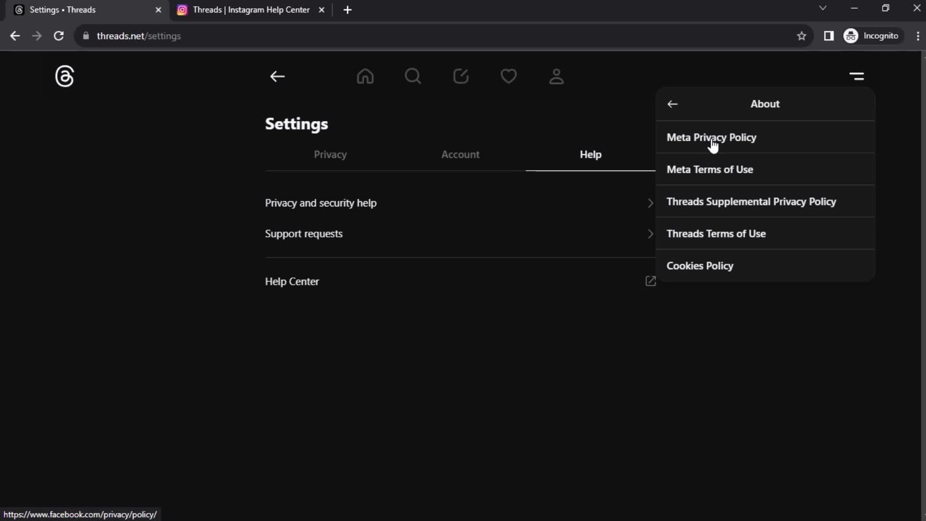Toggle the browser side panel icon
Image resolution: width=926 pixels, height=521 pixels.
pyautogui.click(x=829, y=36)
